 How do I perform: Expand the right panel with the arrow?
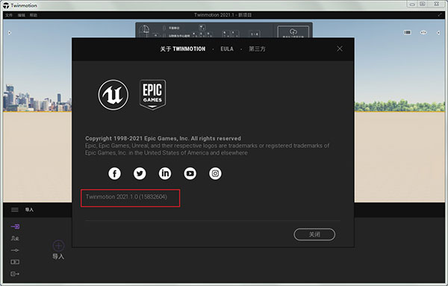click(x=438, y=33)
